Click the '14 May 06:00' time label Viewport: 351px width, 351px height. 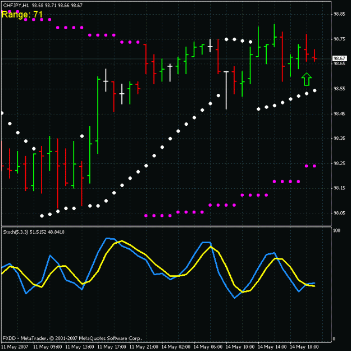point(208,347)
